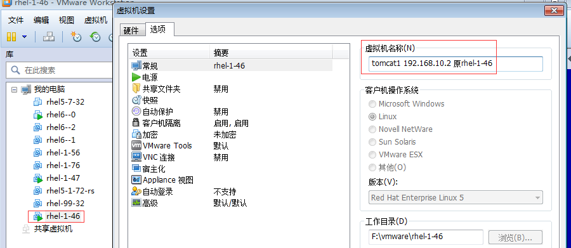This screenshot has height=248, width=571.
Task: Select the Microsoft Windows guest OS option
Action: [372, 104]
